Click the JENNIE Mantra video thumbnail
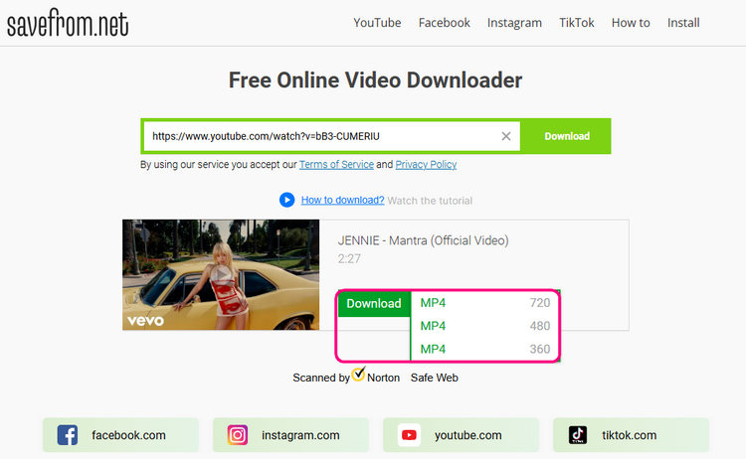 pyautogui.click(x=221, y=274)
